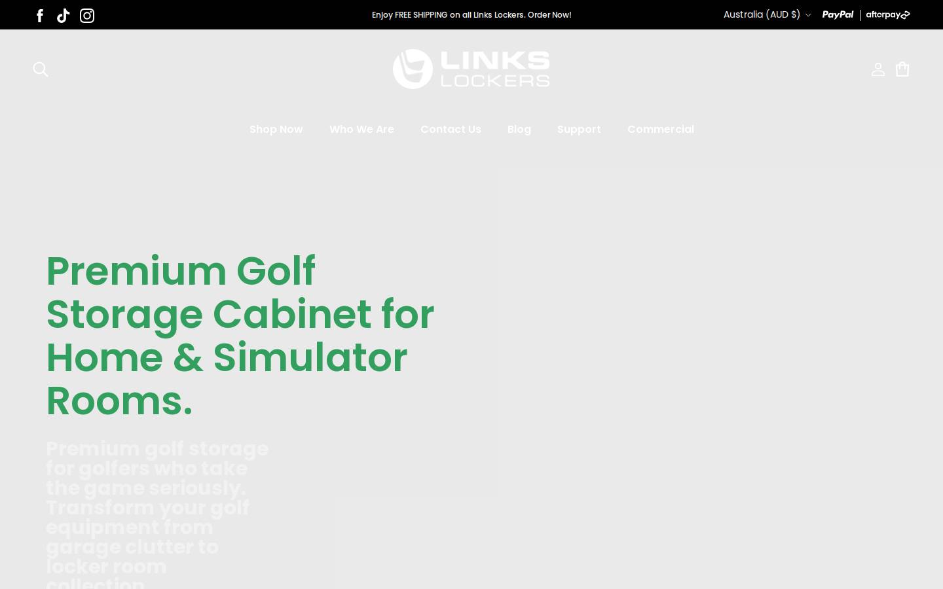Open the Instagram social link icon
The height and width of the screenshot is (589, 943).
pos(87,15)
